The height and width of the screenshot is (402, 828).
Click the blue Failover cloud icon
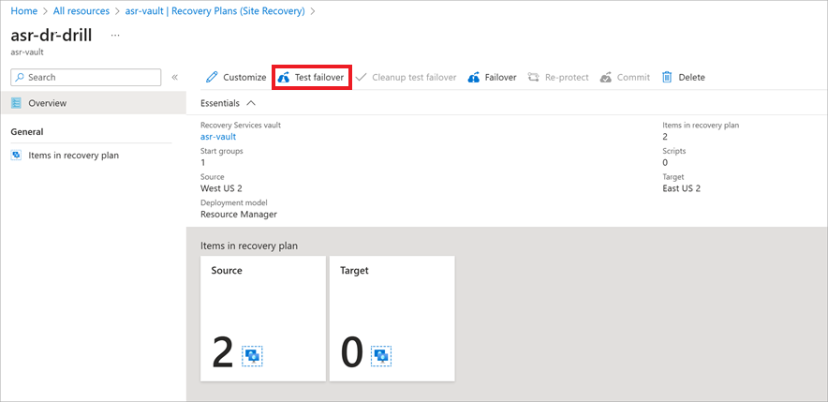pos(474,78)
